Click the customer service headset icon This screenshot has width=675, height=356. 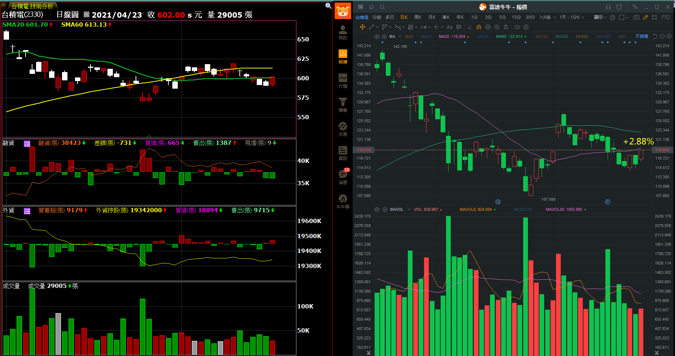[608, 7]
